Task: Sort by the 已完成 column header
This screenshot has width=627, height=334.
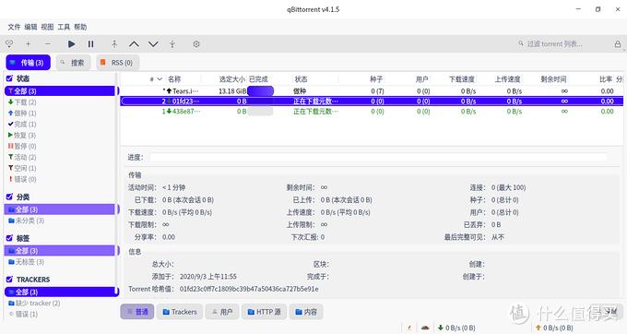Action: (258, 79)
